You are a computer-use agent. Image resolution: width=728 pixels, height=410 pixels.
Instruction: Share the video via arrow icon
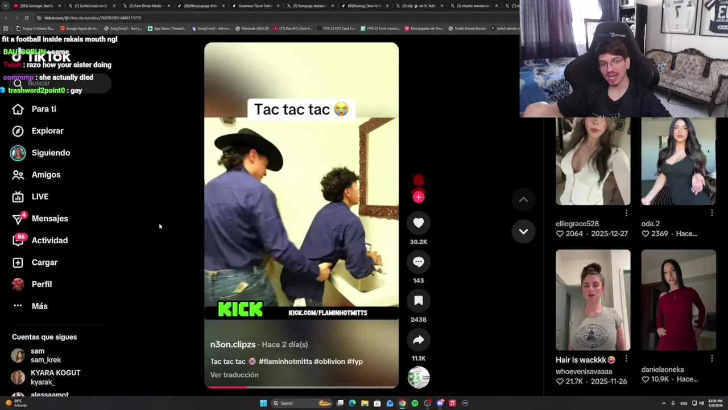(419, 340)
